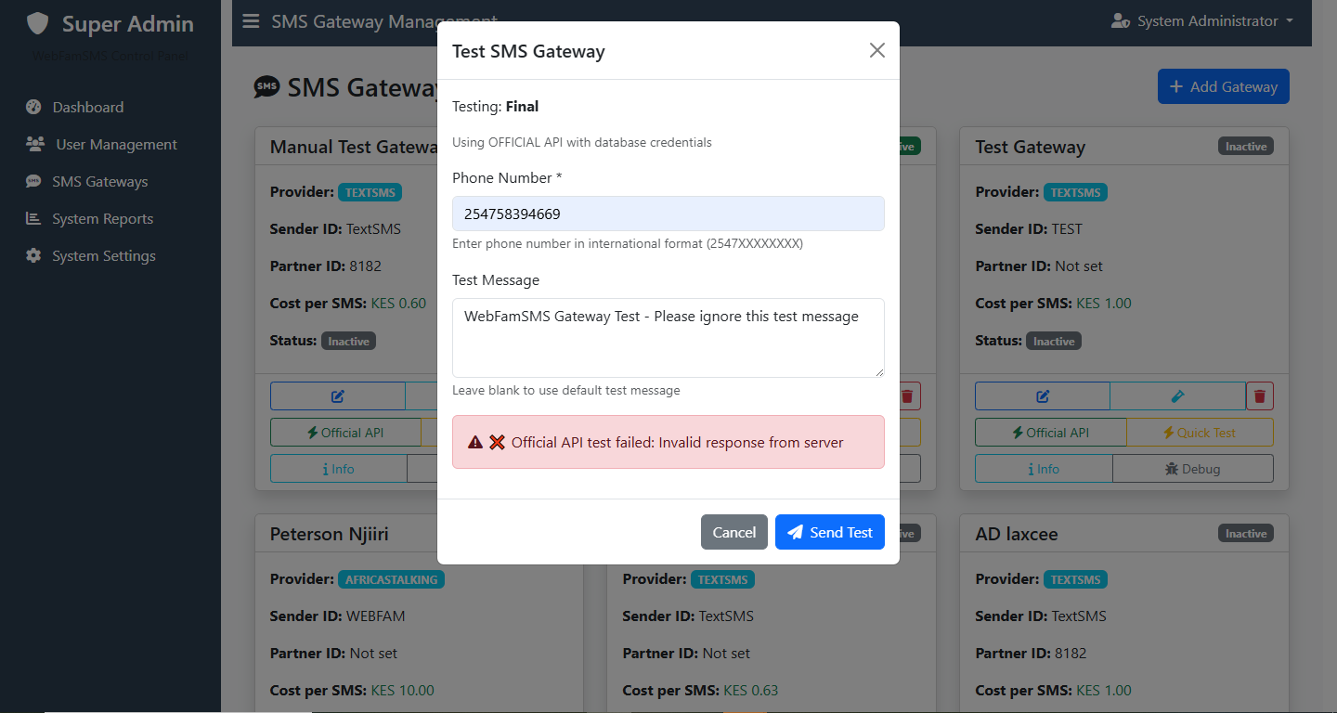Click the Add Gateway button
The height and width of the screenshot is (713, 1337).
click(x=1223, y=86)
